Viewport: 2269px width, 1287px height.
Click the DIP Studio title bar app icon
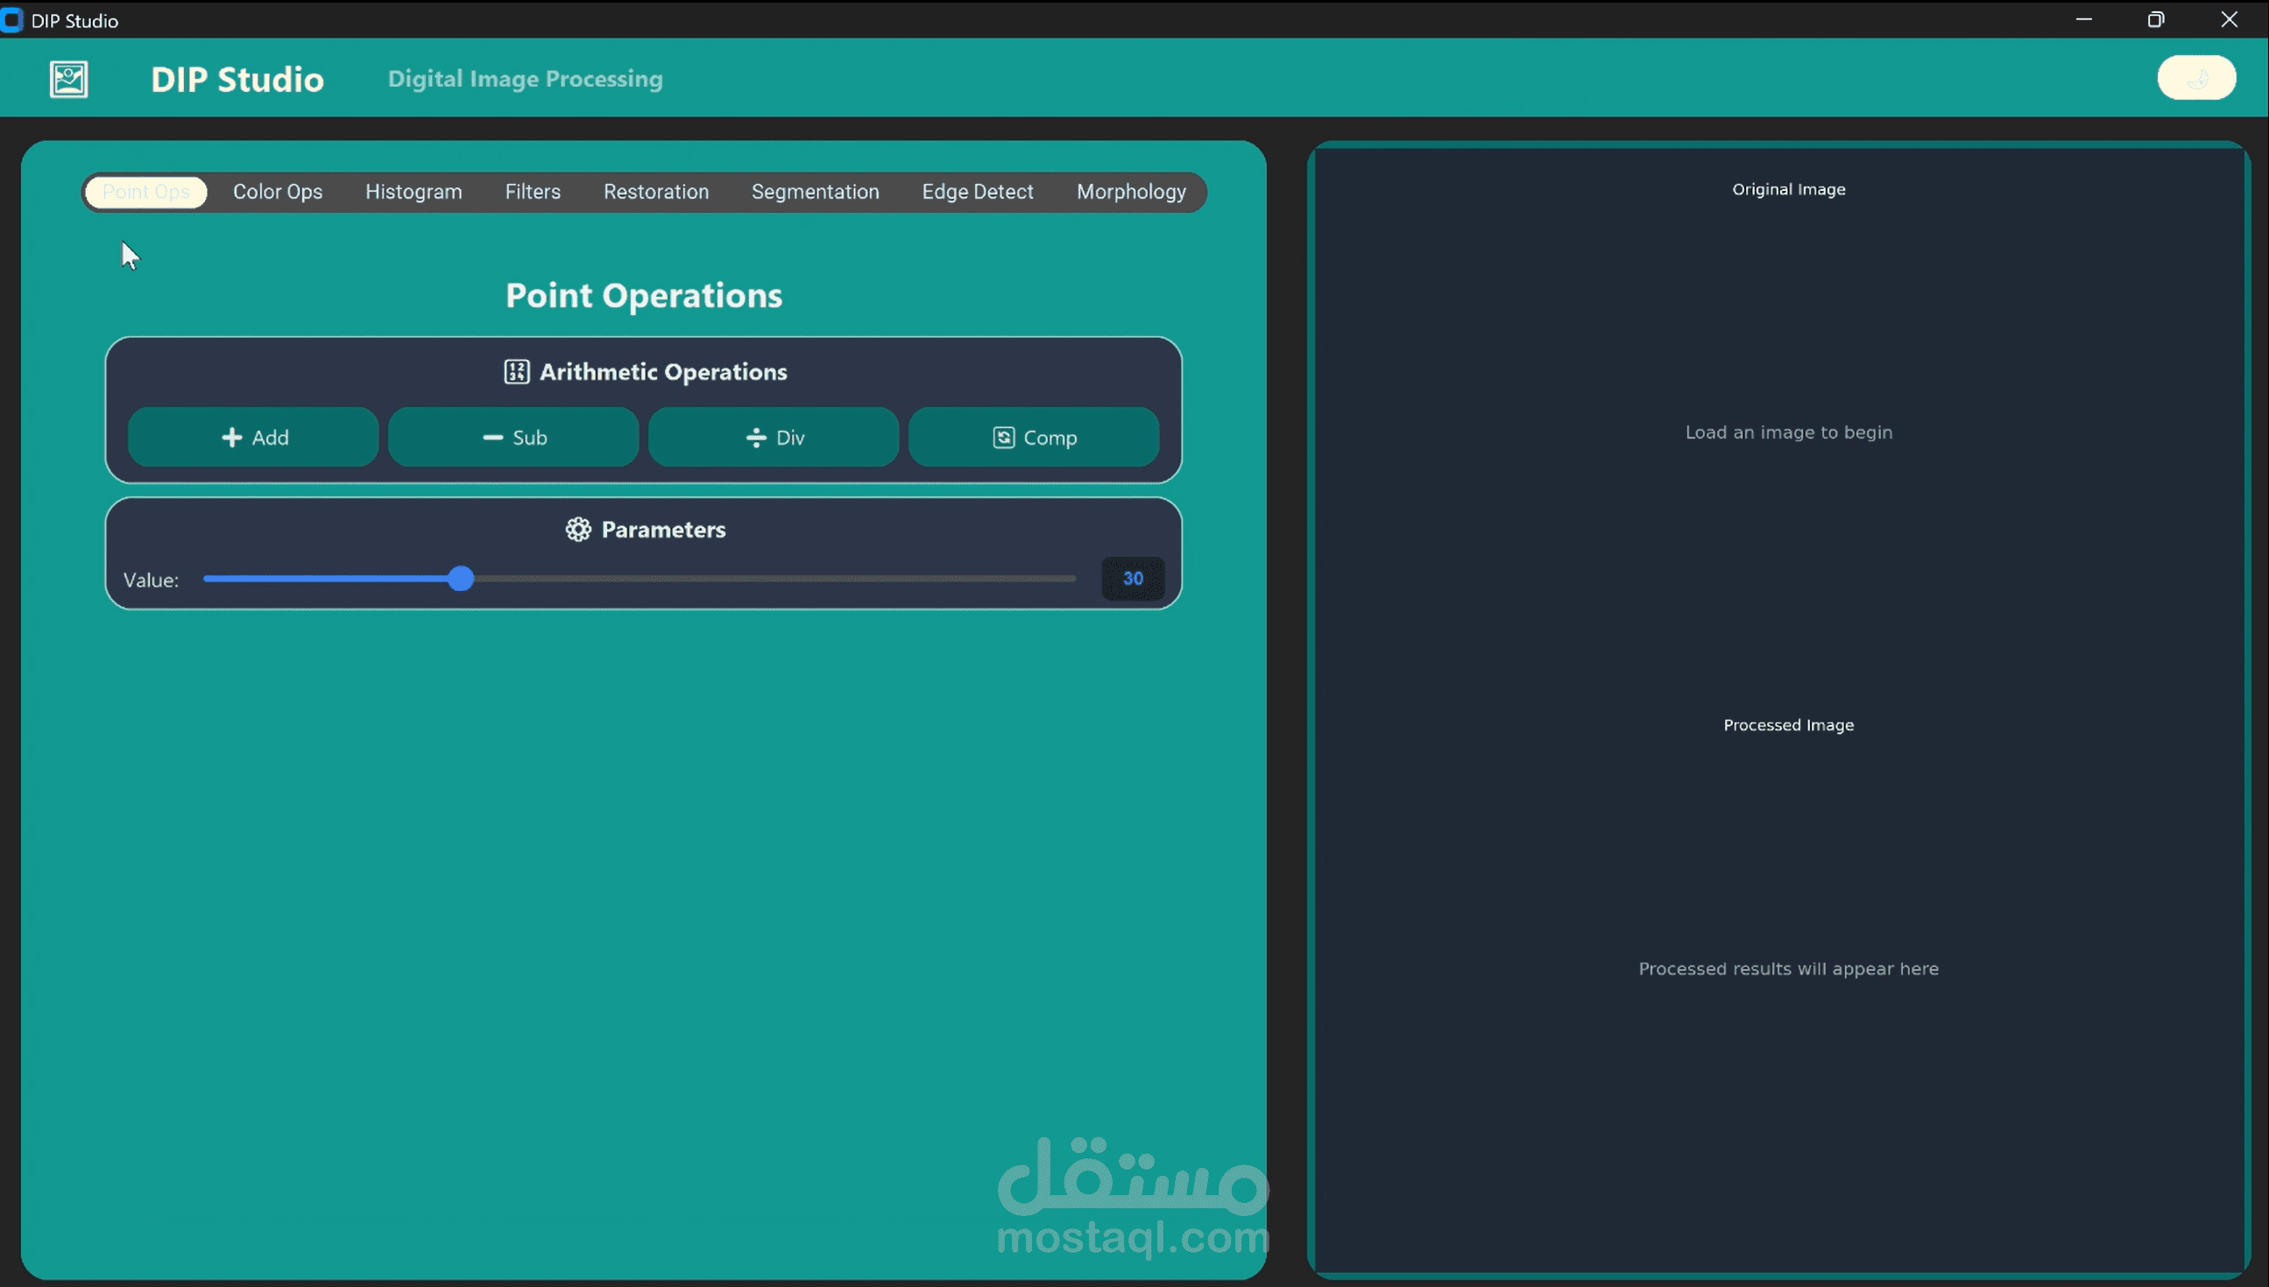point(11,19)
